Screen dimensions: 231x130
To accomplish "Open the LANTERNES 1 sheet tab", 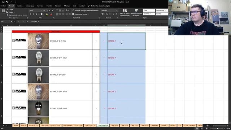I will [x=90, y=126].
